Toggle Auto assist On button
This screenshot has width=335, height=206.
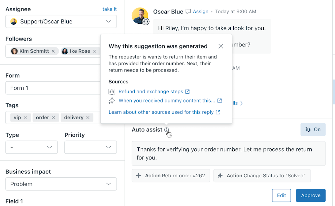313,130
